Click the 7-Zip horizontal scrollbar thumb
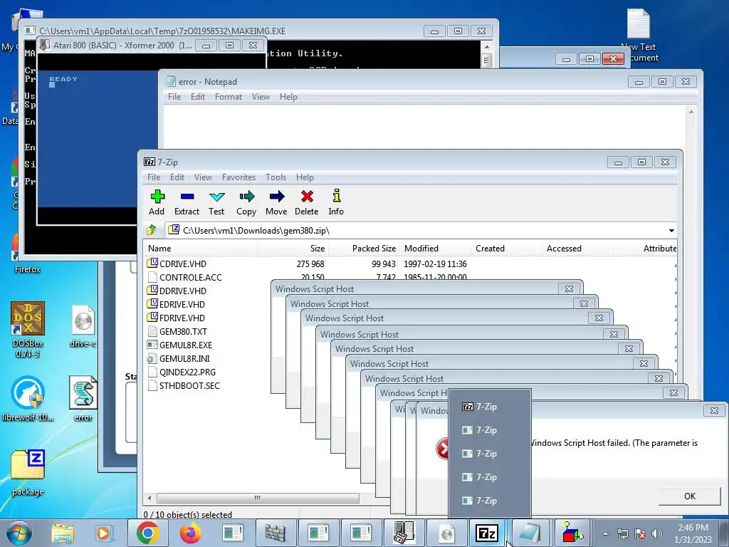Image resolution: width=729 pixels, height=547 pixels. point(258,498)
